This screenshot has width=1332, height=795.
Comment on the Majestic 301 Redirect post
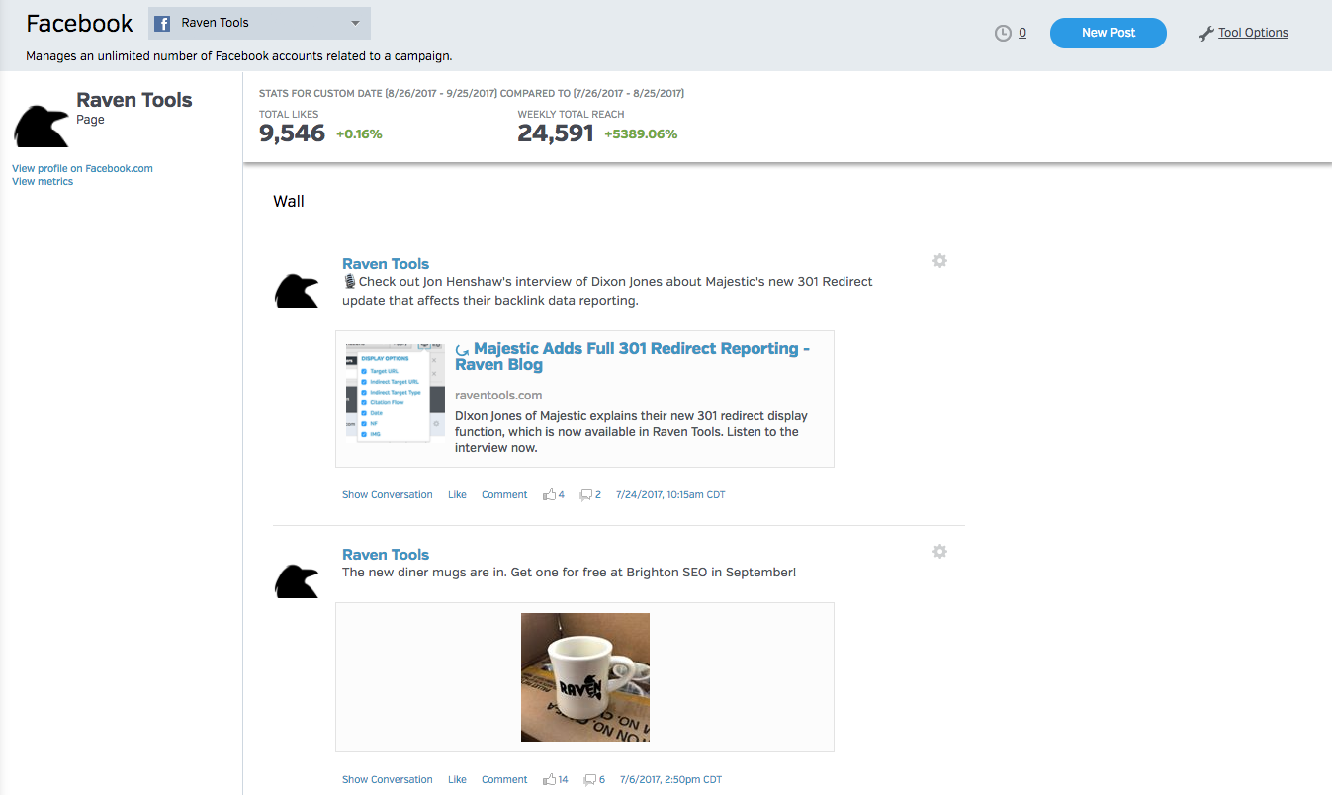[x=504, y=494]
